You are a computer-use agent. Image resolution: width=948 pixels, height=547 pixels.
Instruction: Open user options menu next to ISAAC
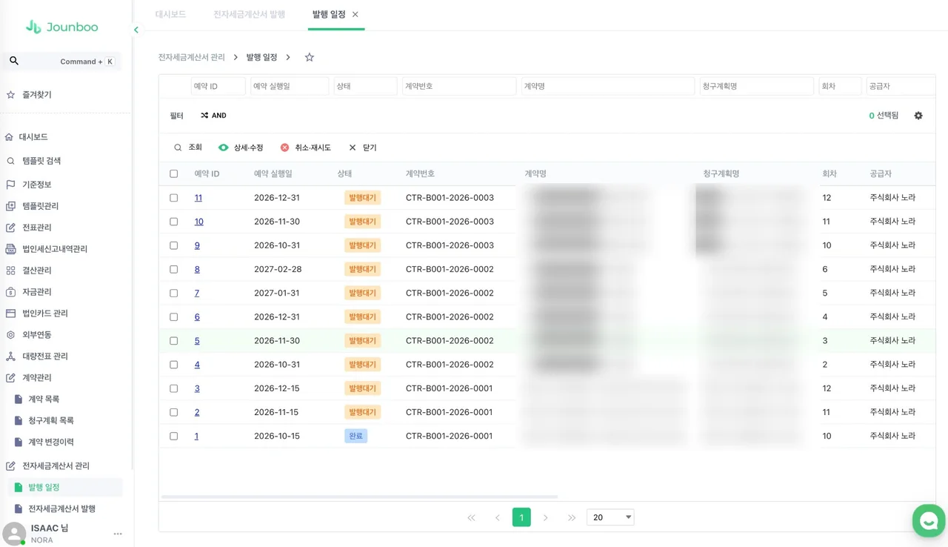pyautogui.click(x=118, y=534)
